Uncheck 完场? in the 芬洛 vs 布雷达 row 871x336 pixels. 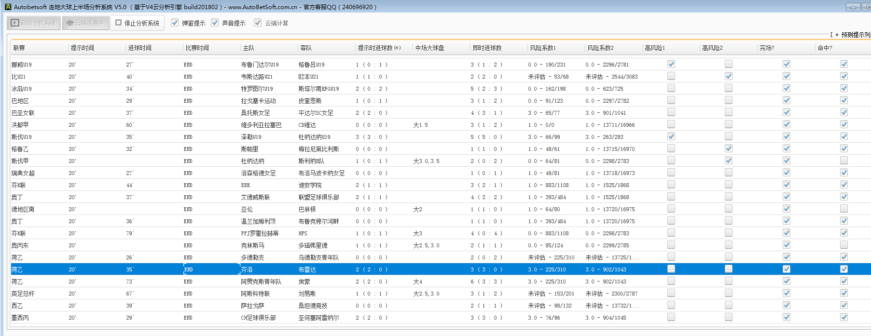[x=786, y=269]
